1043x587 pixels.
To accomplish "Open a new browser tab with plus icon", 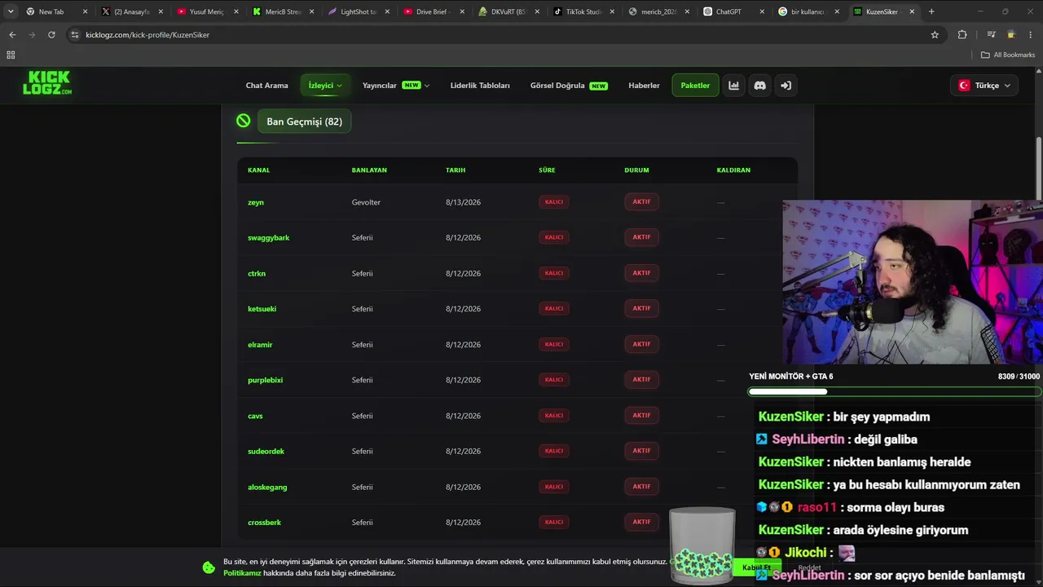I will pyautogui.click(x=931, y=11).
